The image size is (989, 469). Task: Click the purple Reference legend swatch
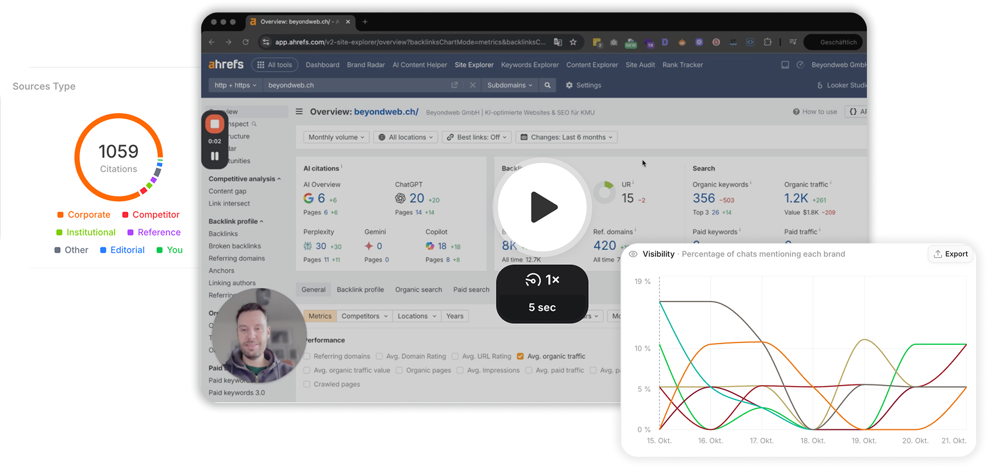coord(131,232)
